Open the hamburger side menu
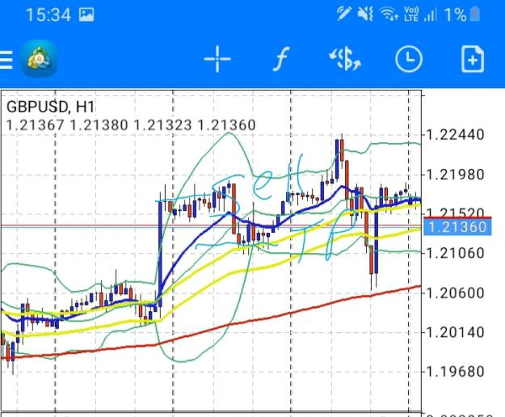Viewport: 505px width, 417px height. 6,60
